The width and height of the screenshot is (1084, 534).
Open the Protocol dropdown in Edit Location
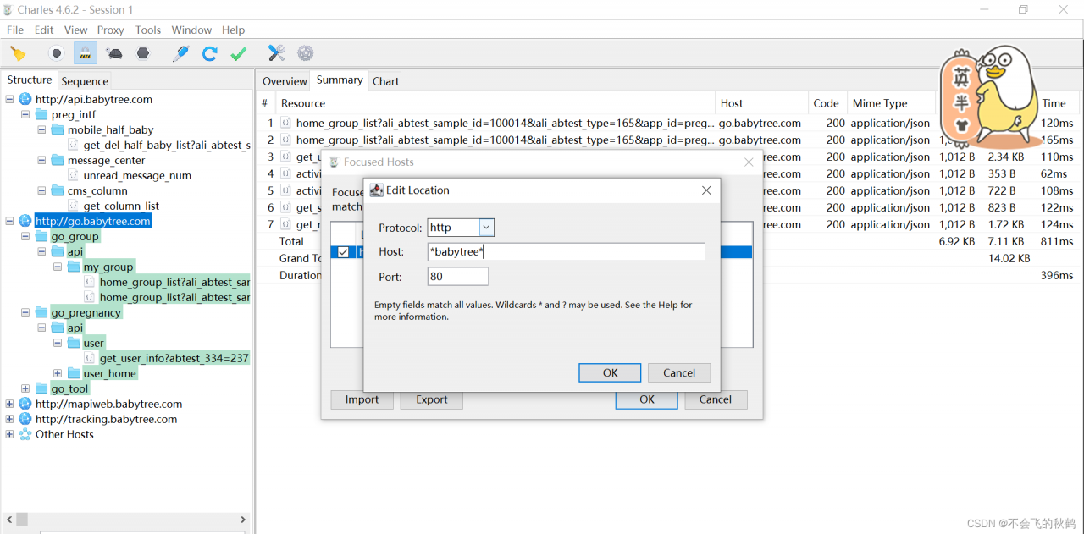(x=486, y=228)
